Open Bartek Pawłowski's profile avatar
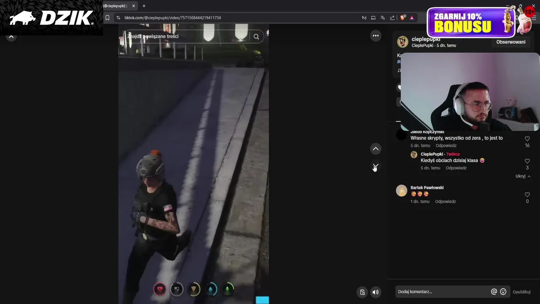 (402, 190)
